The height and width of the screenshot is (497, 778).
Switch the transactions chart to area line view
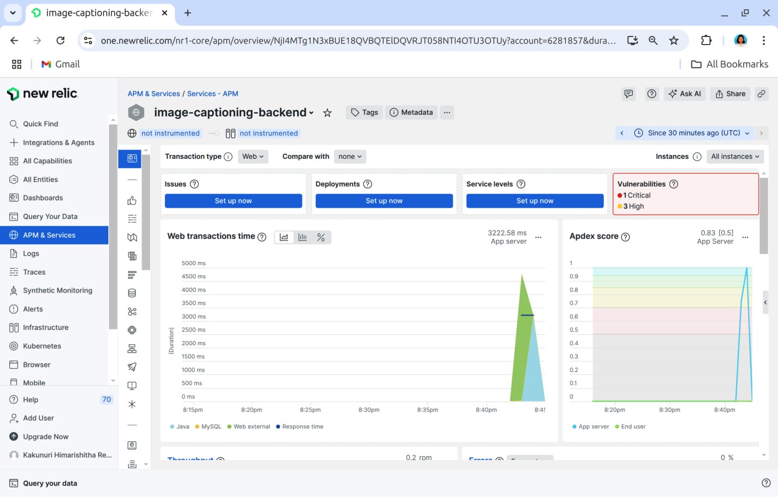click(284, 237)
